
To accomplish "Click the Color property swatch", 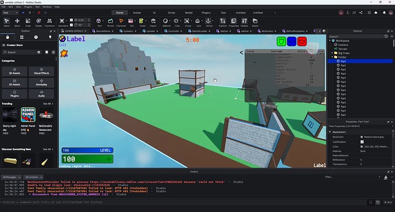I will point(362,147).
